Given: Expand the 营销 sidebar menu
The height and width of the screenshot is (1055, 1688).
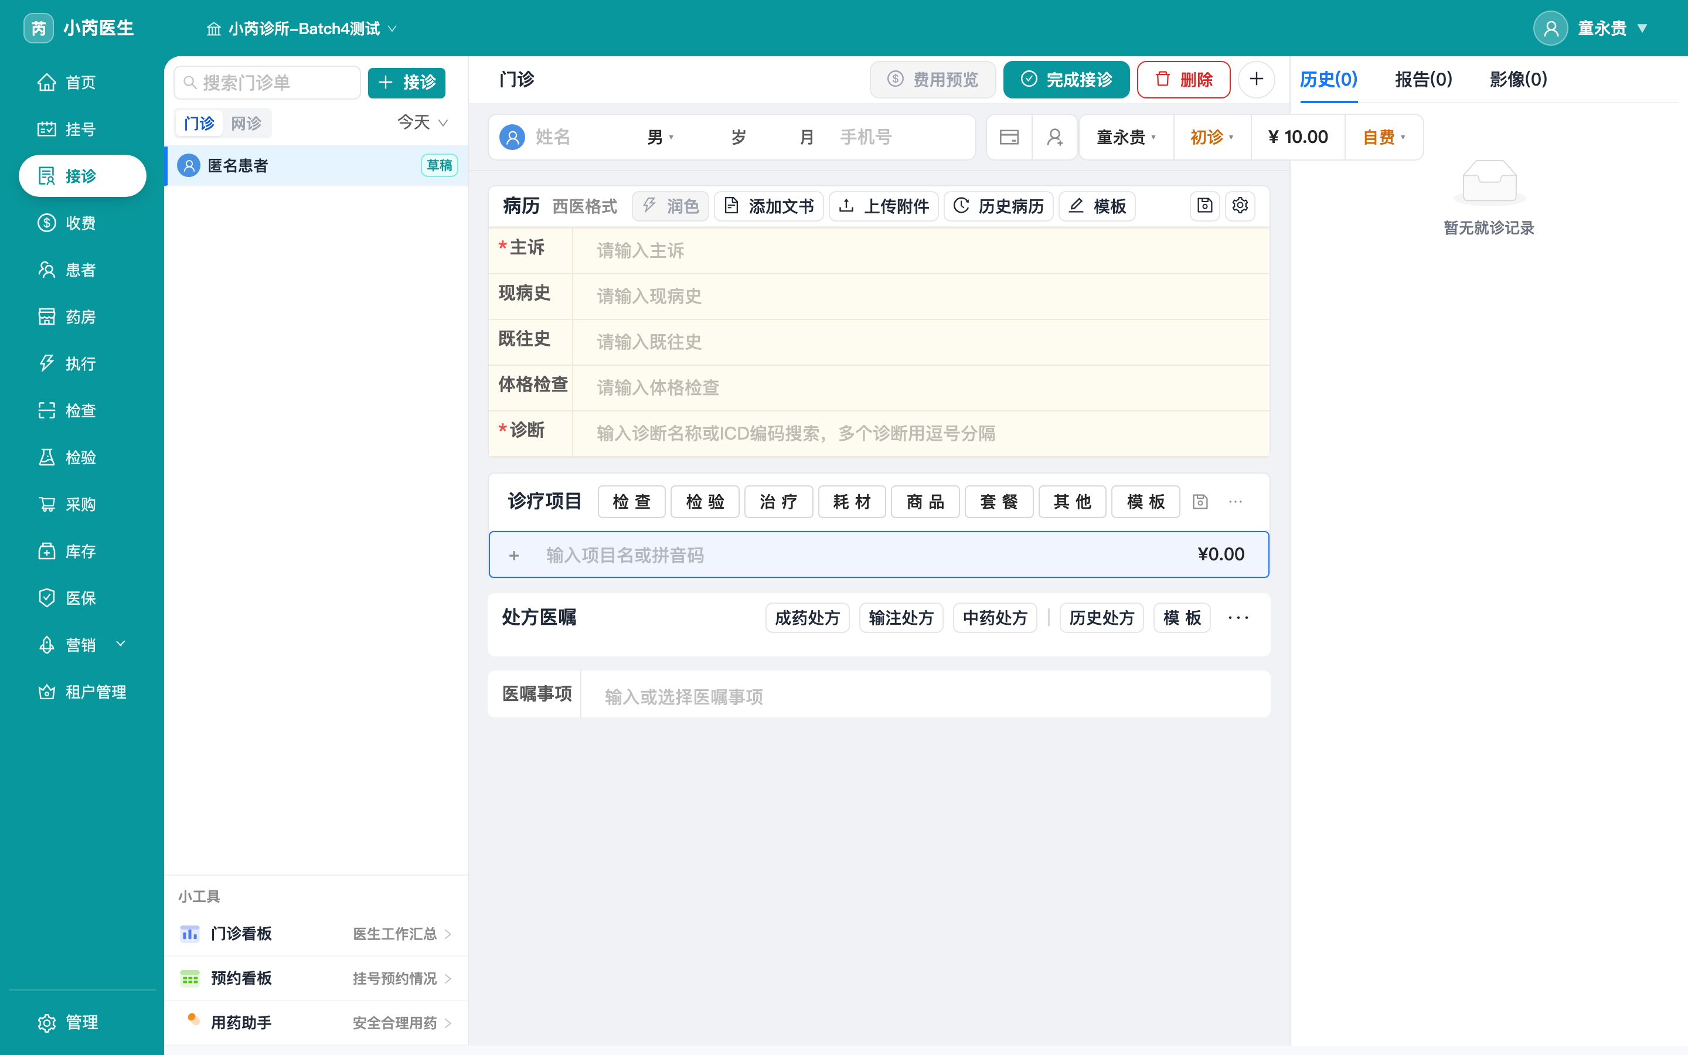Looking at the screenshot, I should [82, 645].
